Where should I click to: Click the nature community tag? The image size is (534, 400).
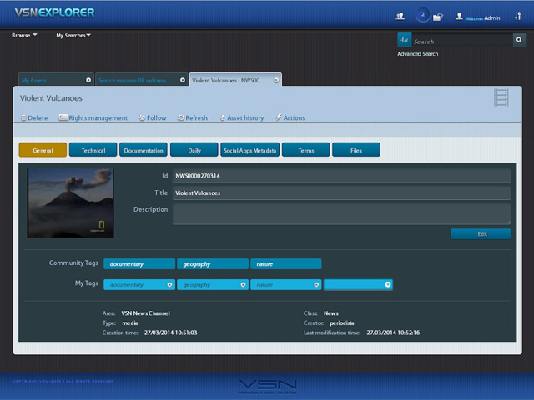point(285,264)
